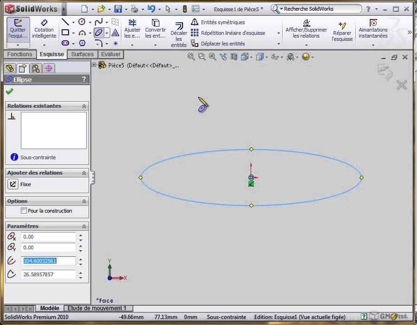
Task: Click Convertir les entités tool
Action: [155, 29]
